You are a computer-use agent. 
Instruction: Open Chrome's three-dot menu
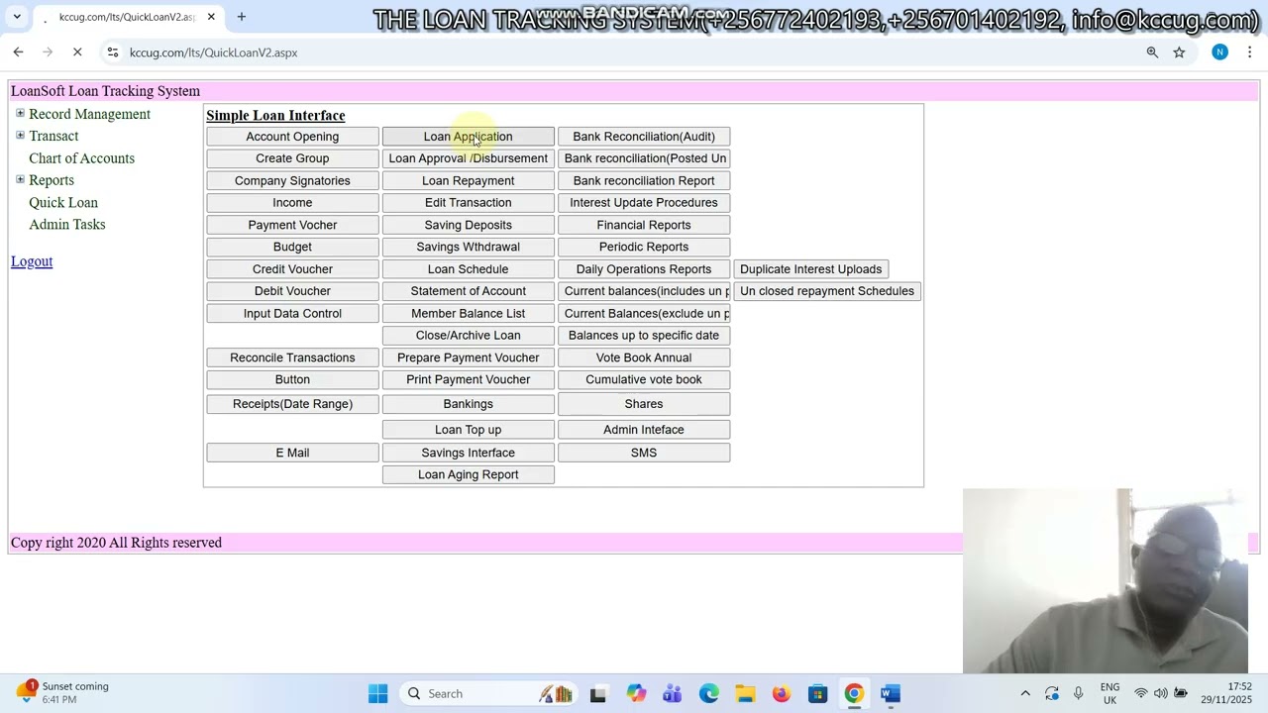click(1250, 52)
